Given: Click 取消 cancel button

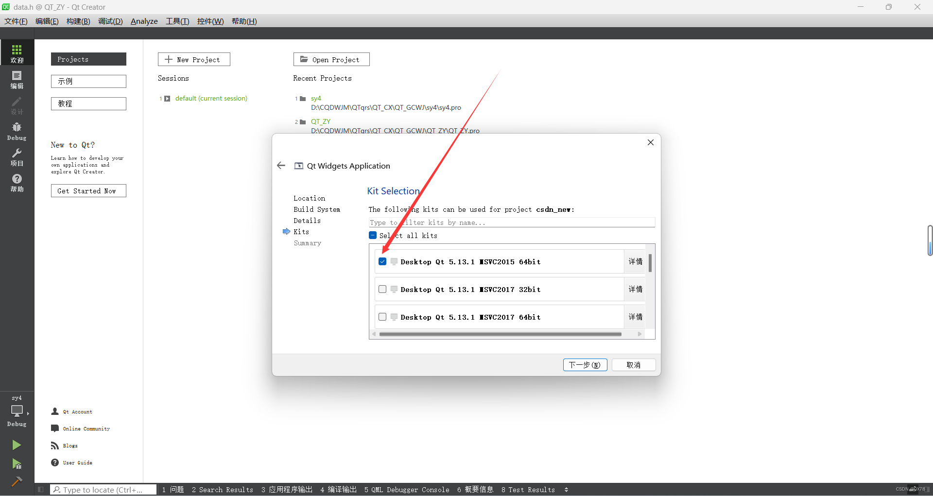Looking at the screenshot, I should pos(634,365).
